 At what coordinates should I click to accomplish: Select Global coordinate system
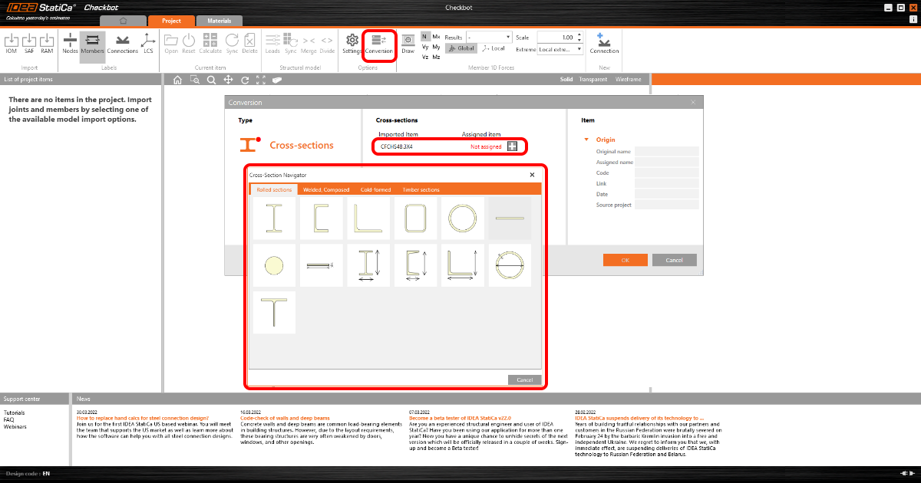[461, 48]
